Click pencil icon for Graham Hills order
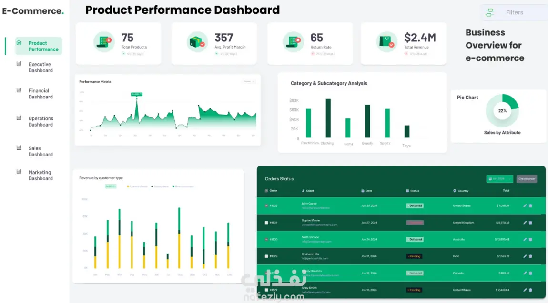The width and height of the screenshot is (548, 303). [525, 256]
